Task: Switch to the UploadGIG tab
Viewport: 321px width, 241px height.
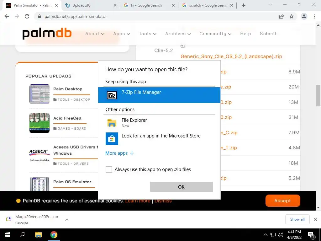Action: click(89, 5)
